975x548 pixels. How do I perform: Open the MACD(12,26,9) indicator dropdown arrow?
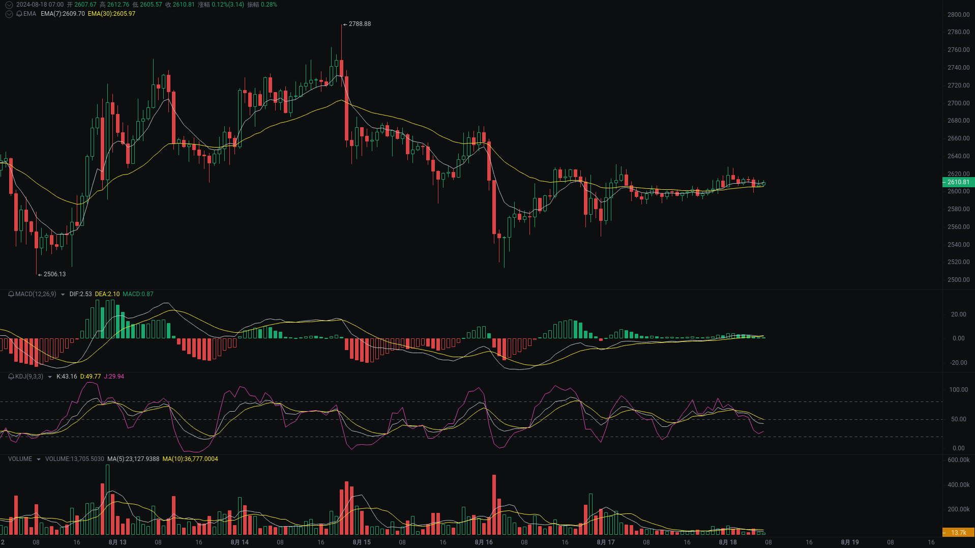point(63,295)
